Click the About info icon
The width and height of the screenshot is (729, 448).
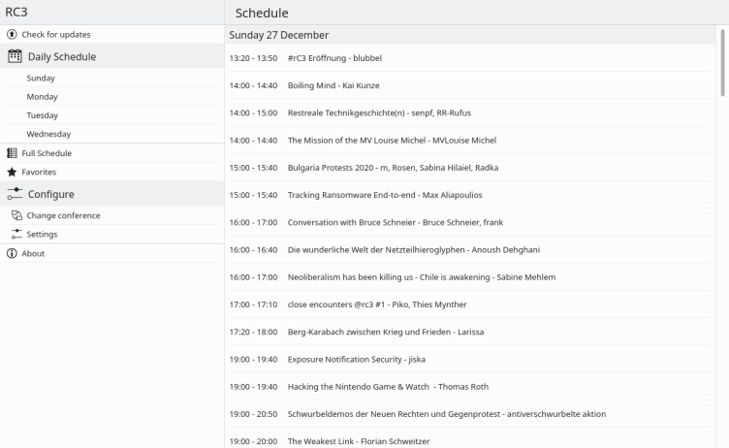click(x=13, y=254)
